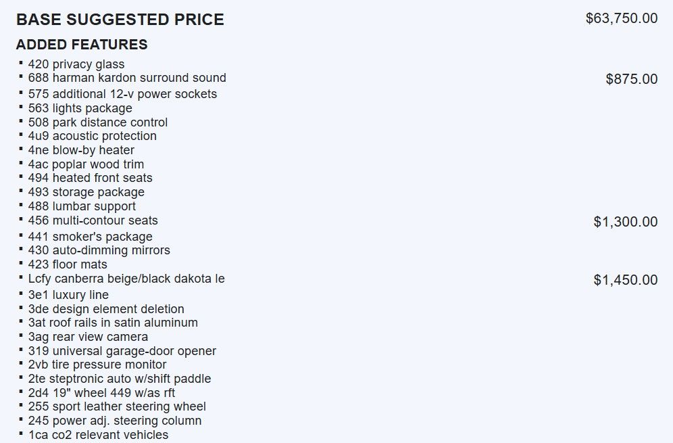Click the $1,450.00 price value
The width and height of the screenshot is (673, 443).
pos(625,280)
